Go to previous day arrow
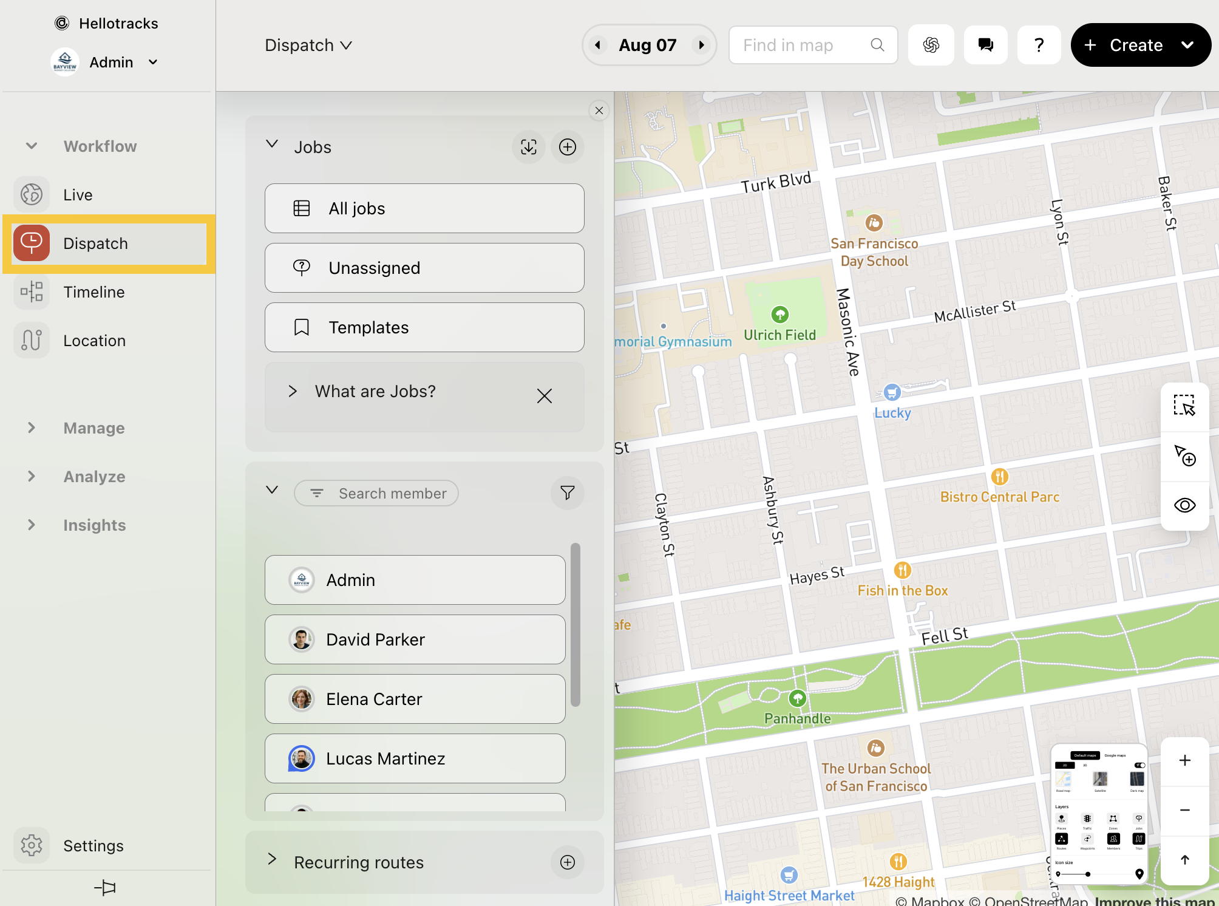 click(x=598, y=45)
